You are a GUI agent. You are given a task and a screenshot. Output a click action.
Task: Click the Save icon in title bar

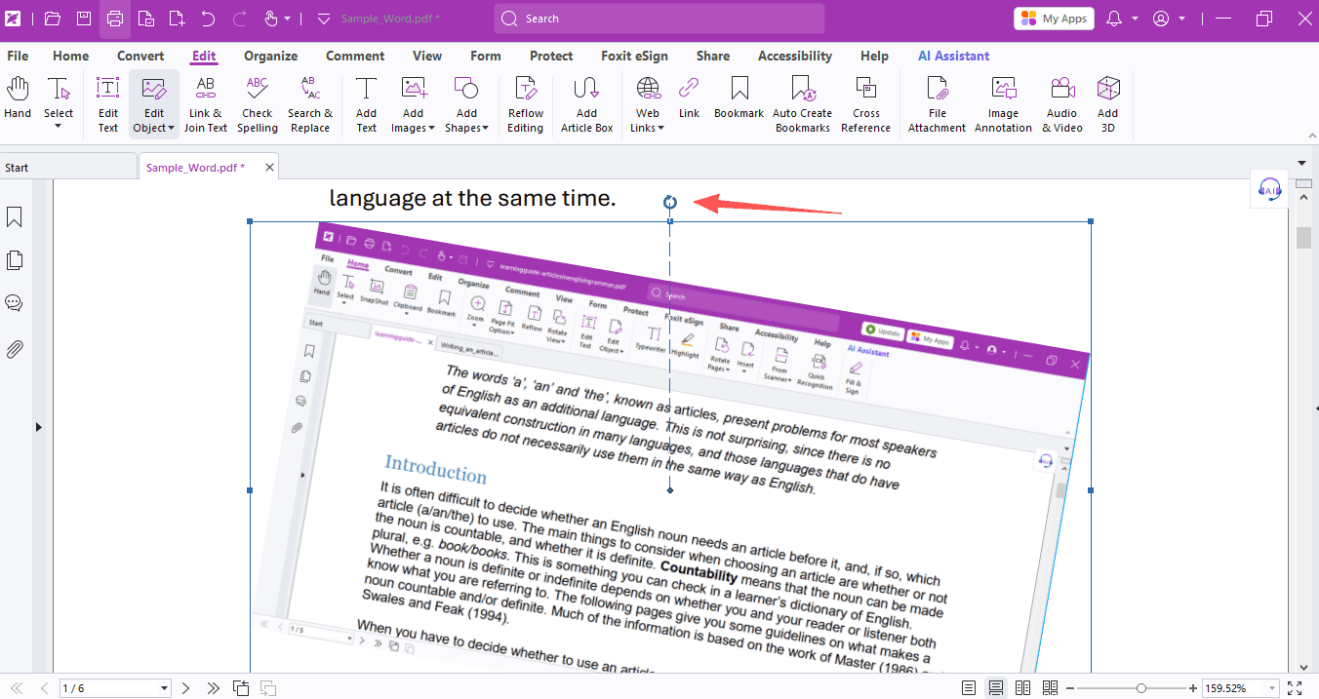84,19
